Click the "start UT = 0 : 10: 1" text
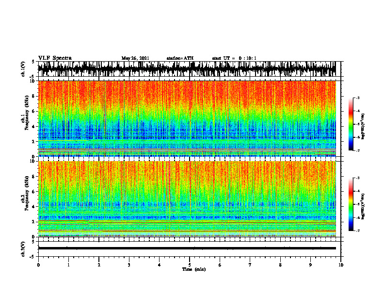This screenshot has height=297, width=384. click(234, 58)
